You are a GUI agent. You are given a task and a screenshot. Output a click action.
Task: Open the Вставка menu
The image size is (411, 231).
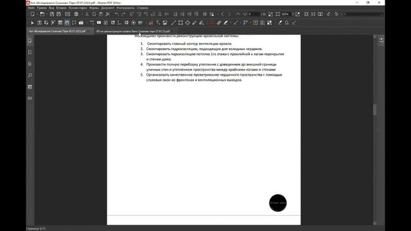click(x=61, y=8)
